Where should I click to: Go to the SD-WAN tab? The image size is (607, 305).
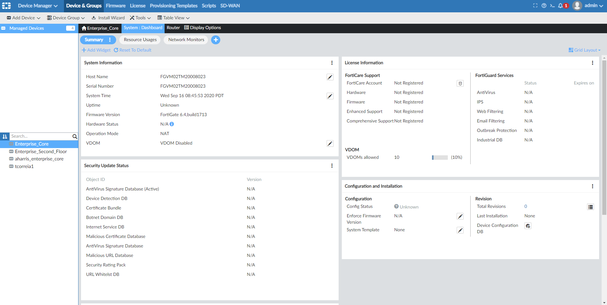[230, 6]
